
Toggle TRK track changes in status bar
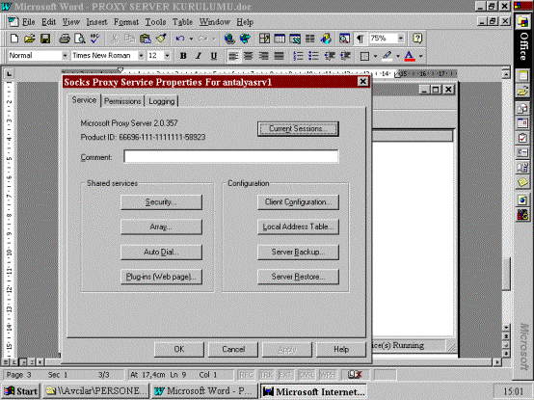click(x=266, y=375)
